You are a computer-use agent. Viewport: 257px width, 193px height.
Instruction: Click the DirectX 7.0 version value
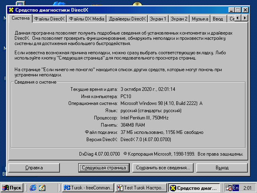click(x=146, y=140)
